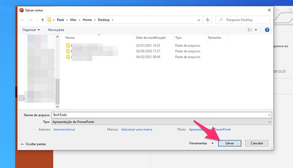Expand the address bar history dropdown

click(199, 20)
